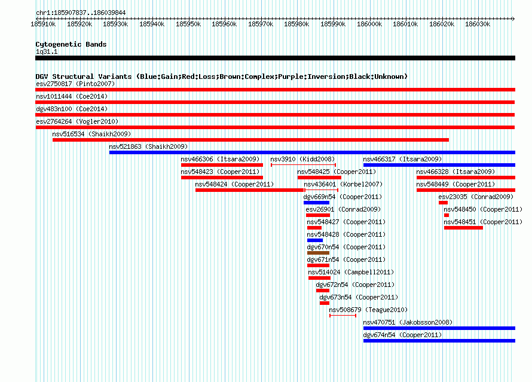Select the nsv1011444 (Coe2014) label

[x=72, y=96]
